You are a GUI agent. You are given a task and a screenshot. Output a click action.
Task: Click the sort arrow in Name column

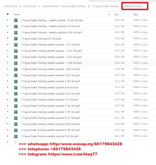pyautogui.click(x=109, y=15)
